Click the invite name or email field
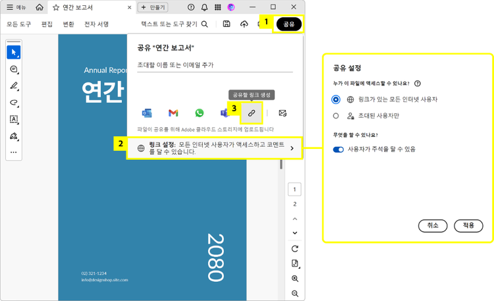Image resolution: width=494 pixels, height=301 pixels. (215, 65)
